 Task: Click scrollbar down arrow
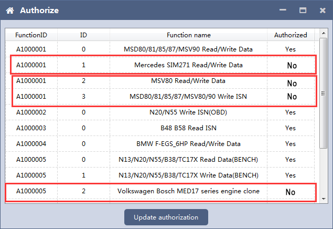[324, 199]
